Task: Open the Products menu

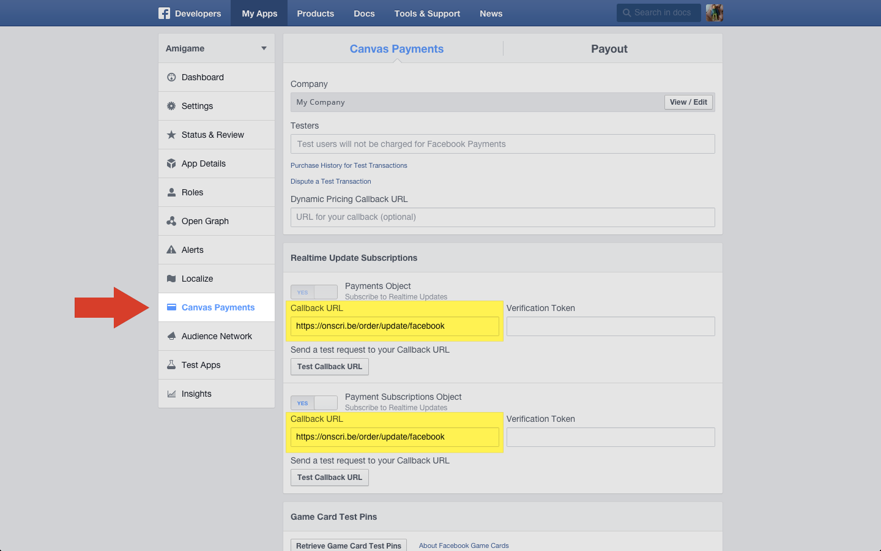Action: click(x=316, y=13)
